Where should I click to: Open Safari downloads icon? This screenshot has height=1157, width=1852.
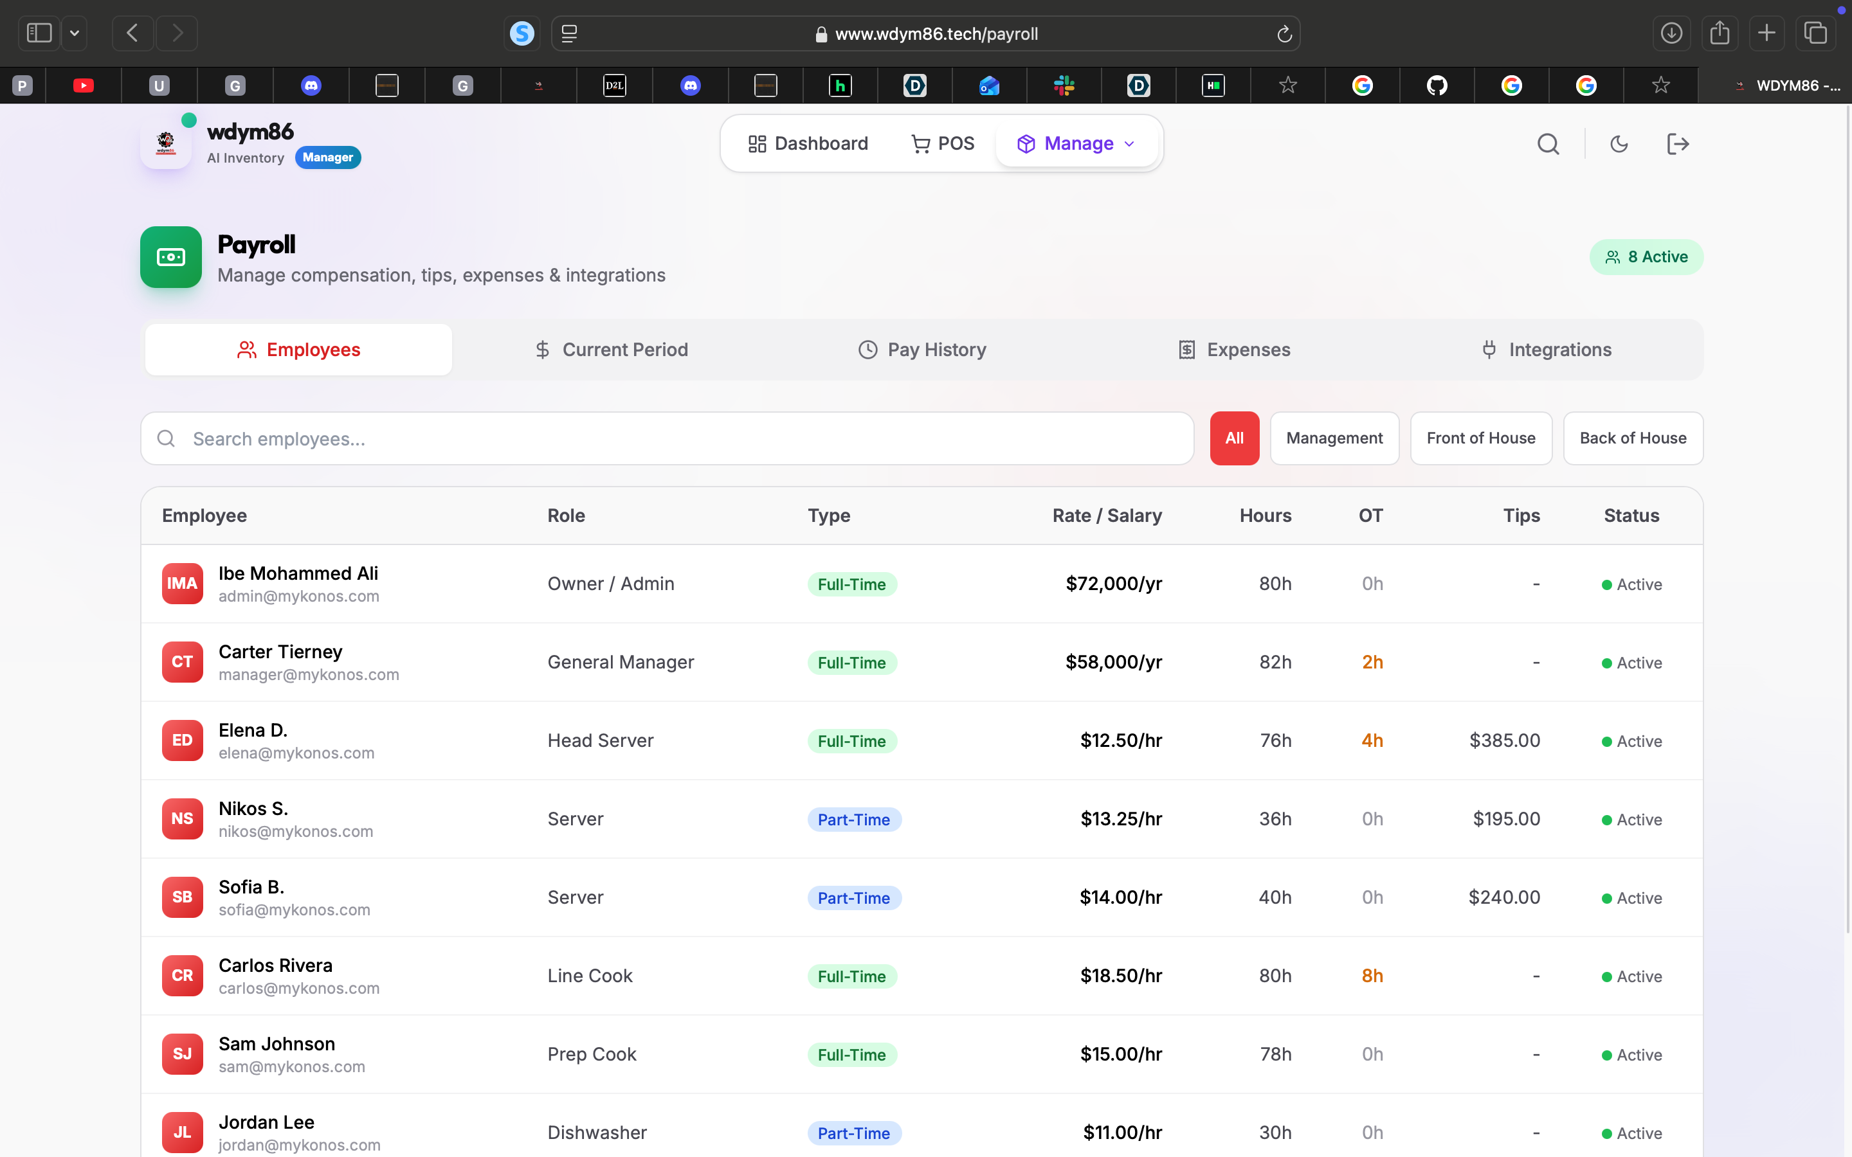pyautogui.click(x=1671, y=33)
